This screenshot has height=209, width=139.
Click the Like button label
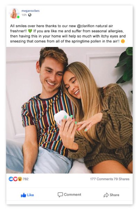(31, 195)
